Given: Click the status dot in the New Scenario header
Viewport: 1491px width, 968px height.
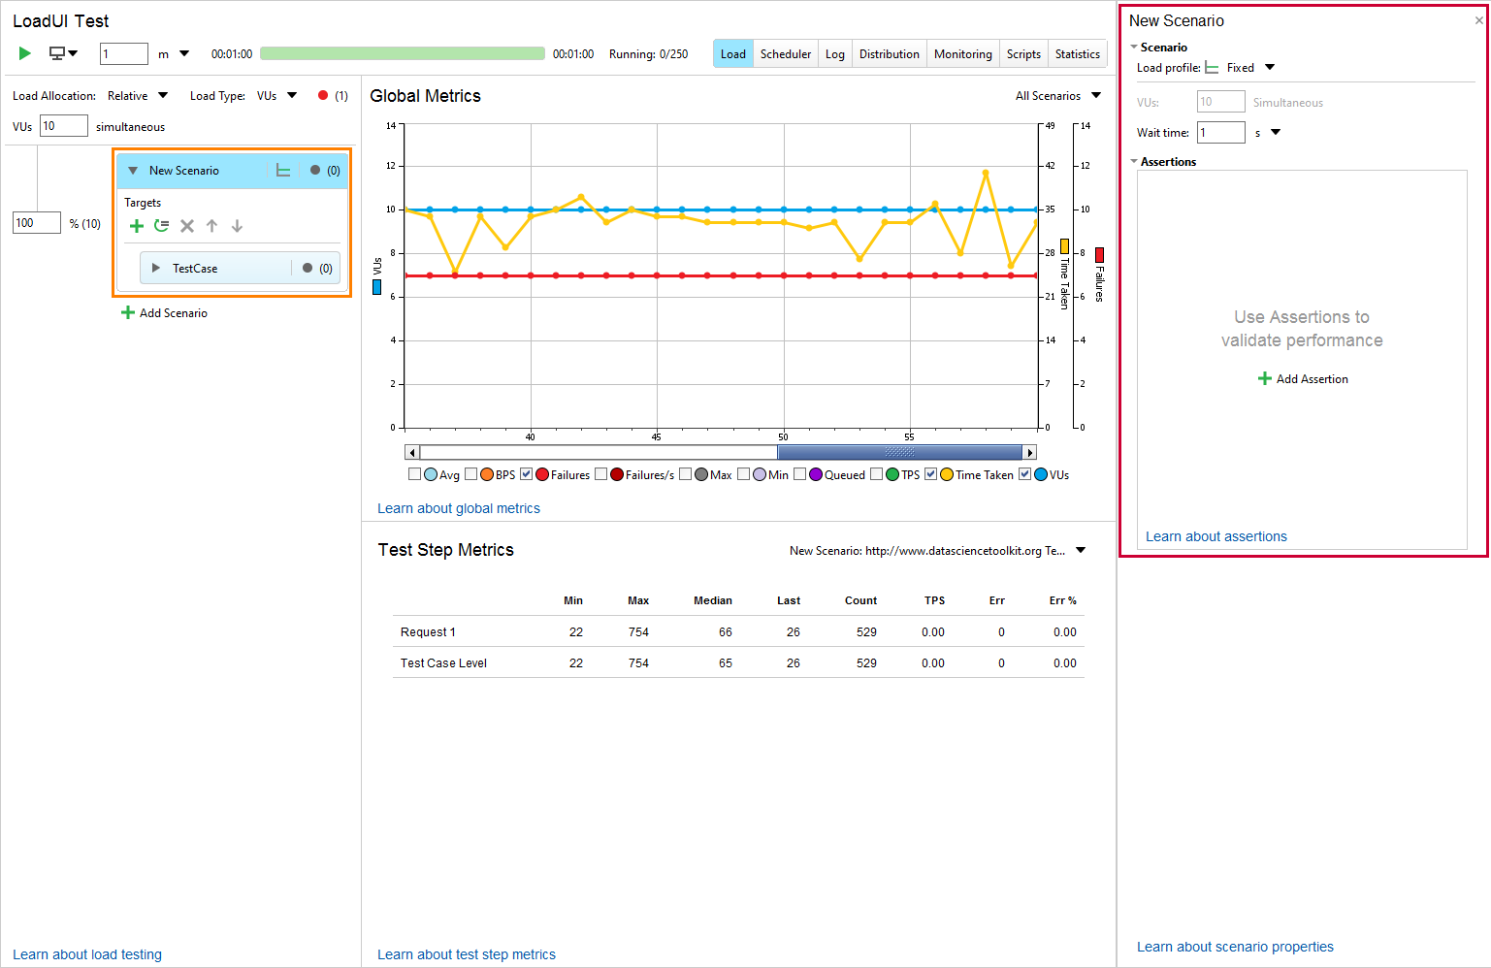Looking at the screenshot, I should (x=315, y=170).
